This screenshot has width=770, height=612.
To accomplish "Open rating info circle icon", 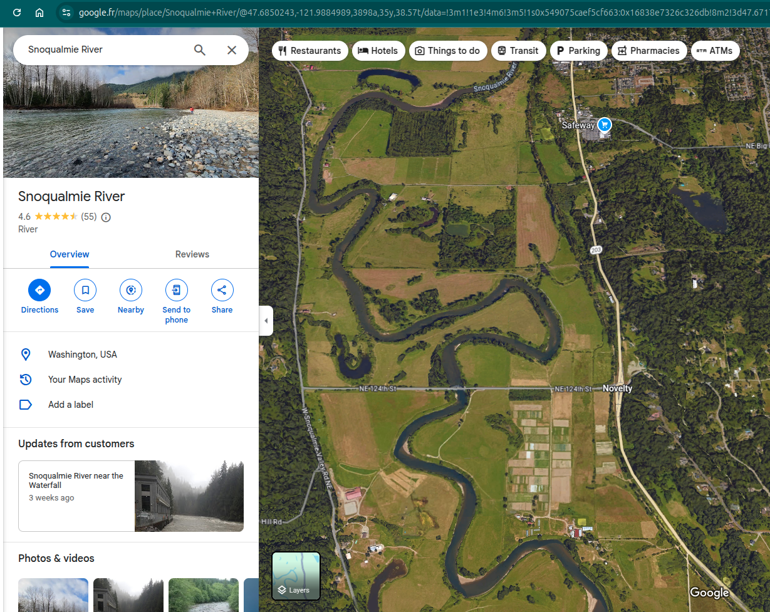I will coord(106,217).
